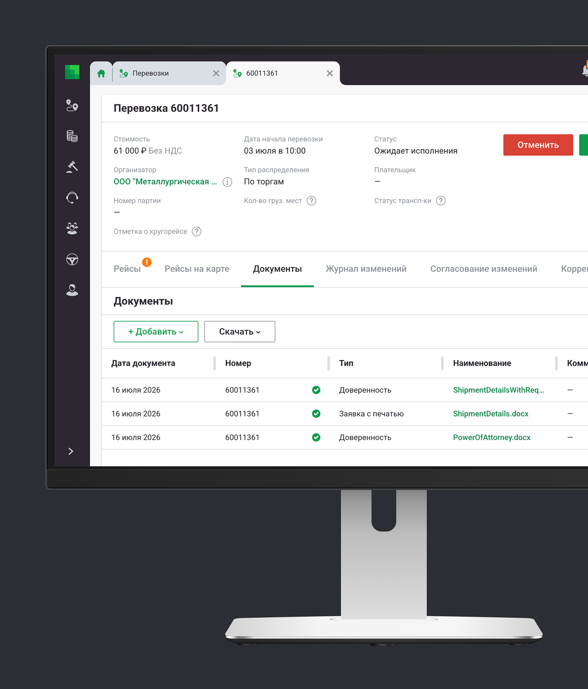Screen dimensions: 588x689
Task: Click help icon beside Кол-во груз. мест
Action: [312, 201]
